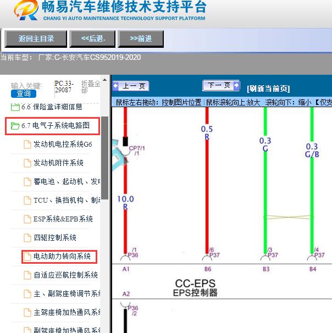Click the document icon beside ESP系统&EPB系统
Viewport: 332px width, 333px height.
point(27,219)
